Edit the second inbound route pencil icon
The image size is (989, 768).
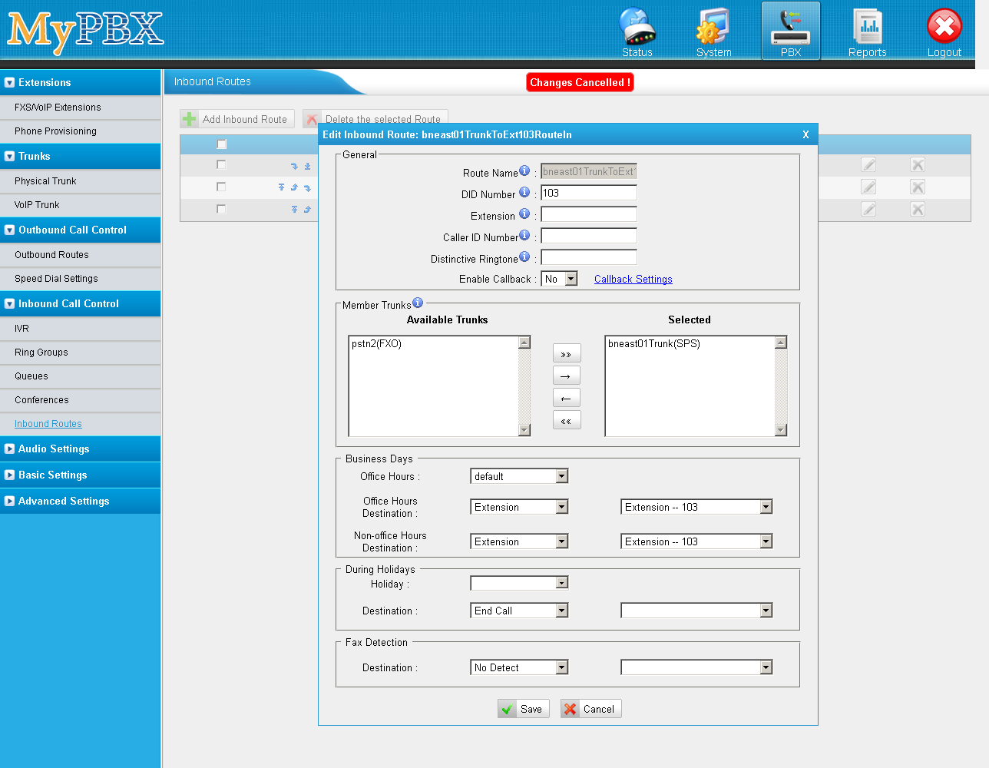coord(868,187)
